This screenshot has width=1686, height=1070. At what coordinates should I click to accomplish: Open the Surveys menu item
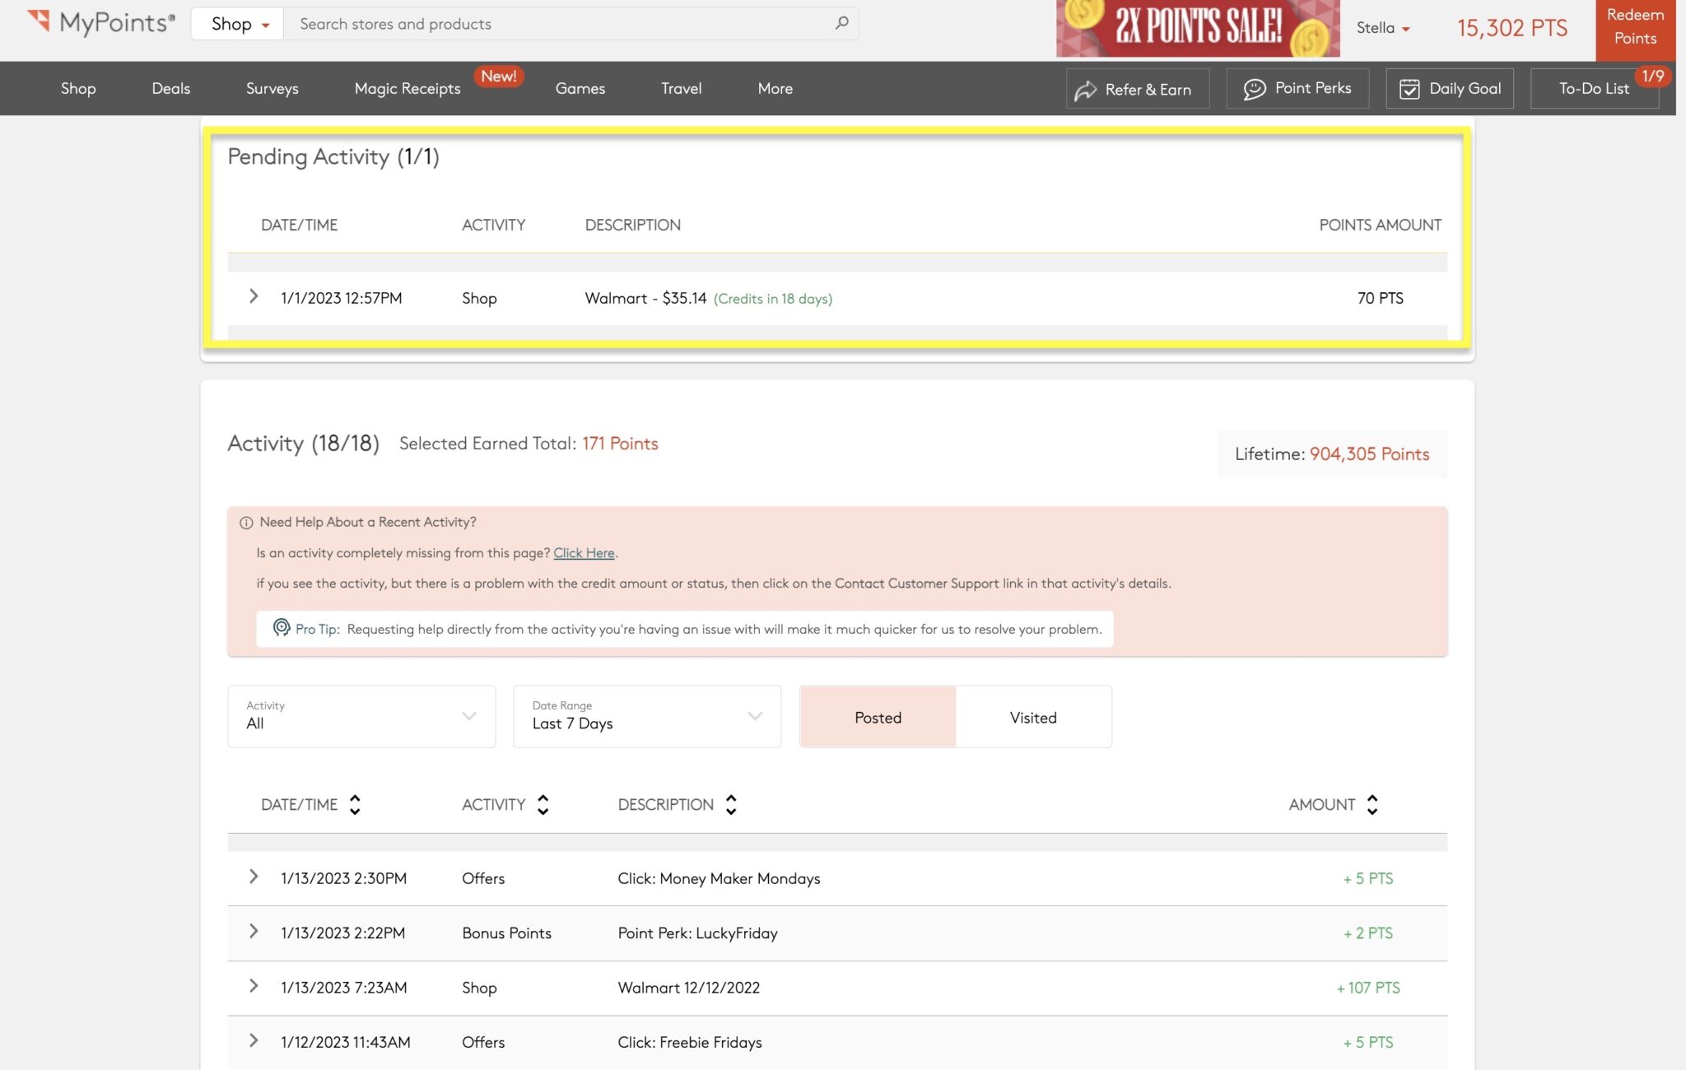click(x=272, y=88)
